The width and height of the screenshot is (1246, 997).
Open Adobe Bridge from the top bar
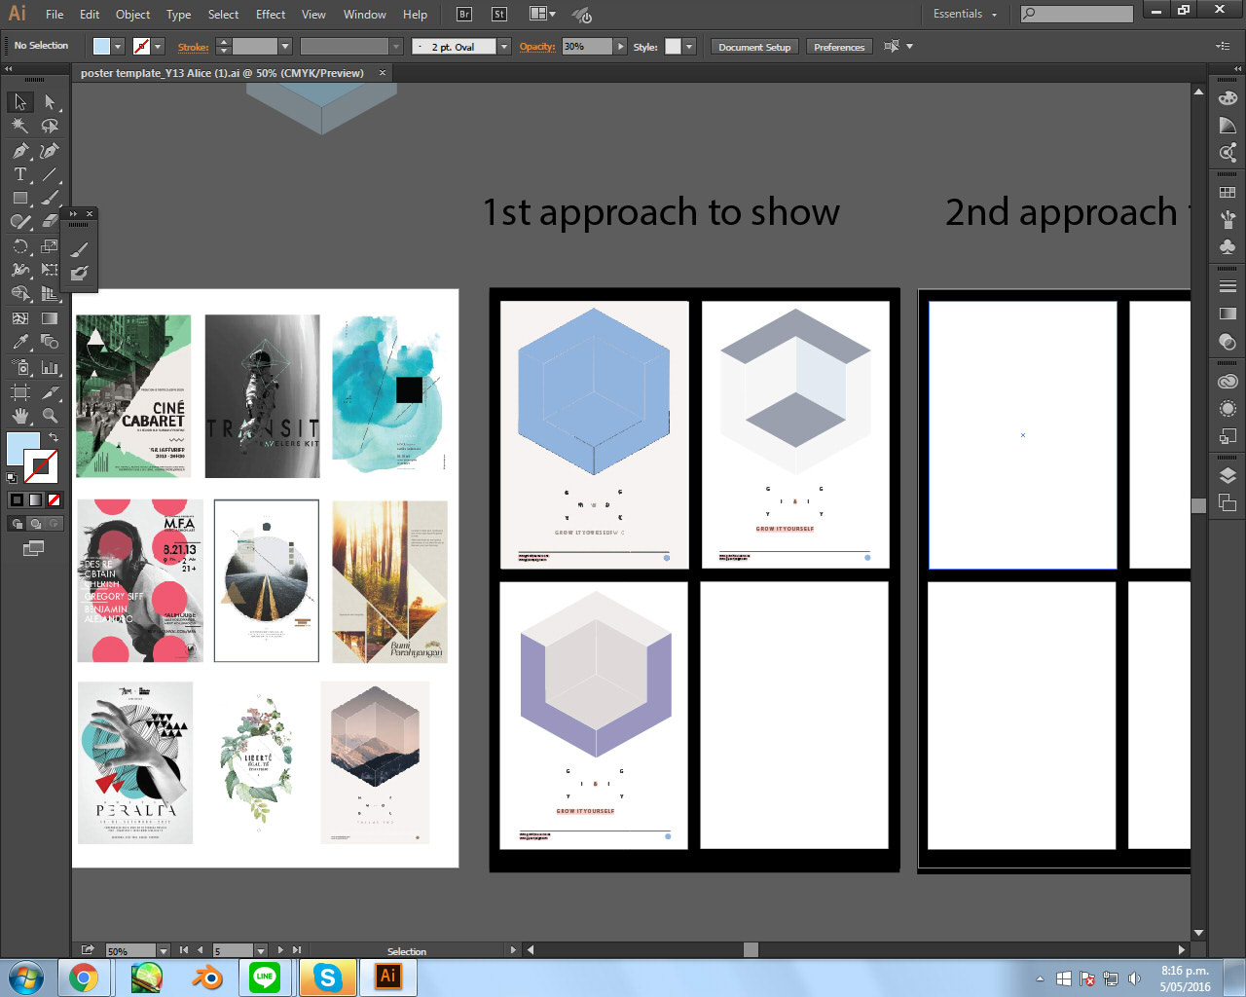464,15
